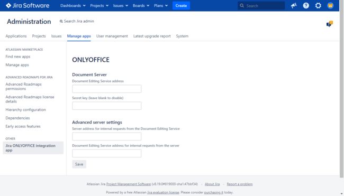Open Hierarchy configuration
The width and height of the screenshot is (344, 196).
click(26, 110)
